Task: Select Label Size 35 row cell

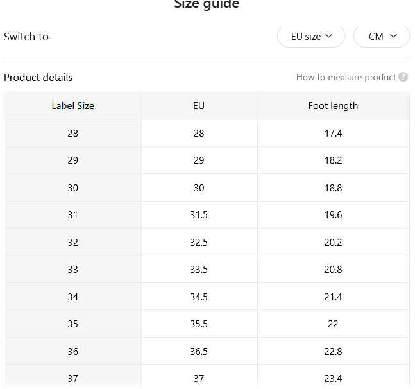Action: (72, 324)
